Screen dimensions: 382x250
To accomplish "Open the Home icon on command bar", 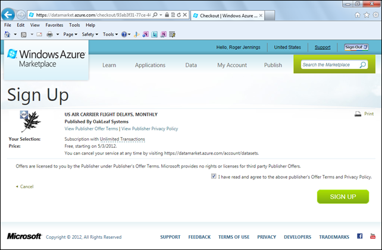I will coord(7,34).
